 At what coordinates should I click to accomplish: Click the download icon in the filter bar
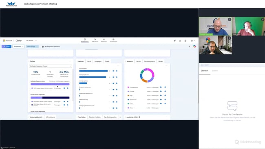tap(189, 46)
